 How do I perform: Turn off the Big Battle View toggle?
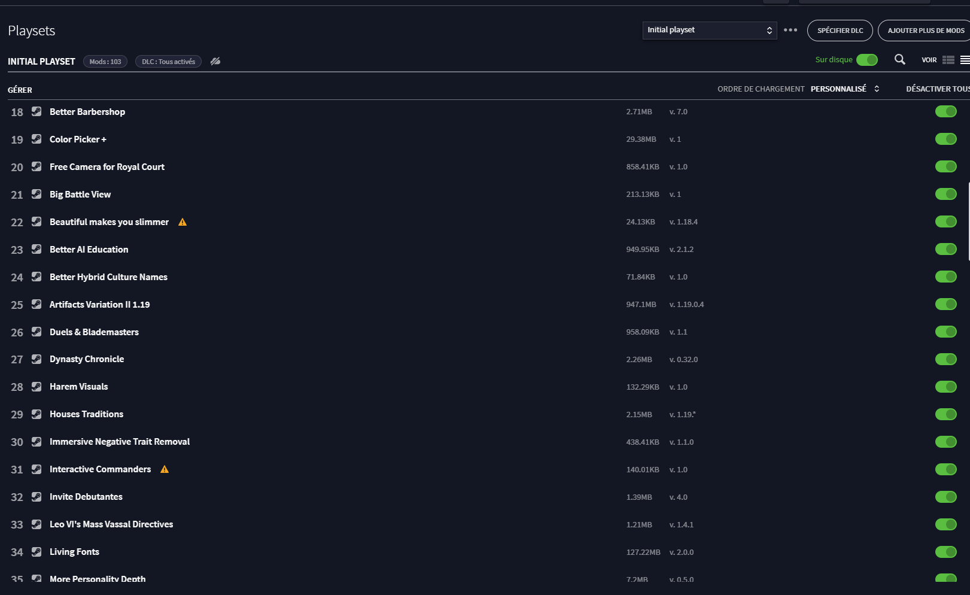(946, 194)
